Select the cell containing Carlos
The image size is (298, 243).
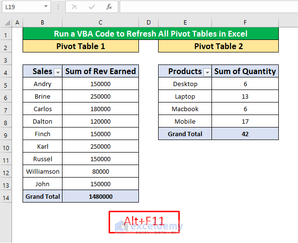[43, 109]
